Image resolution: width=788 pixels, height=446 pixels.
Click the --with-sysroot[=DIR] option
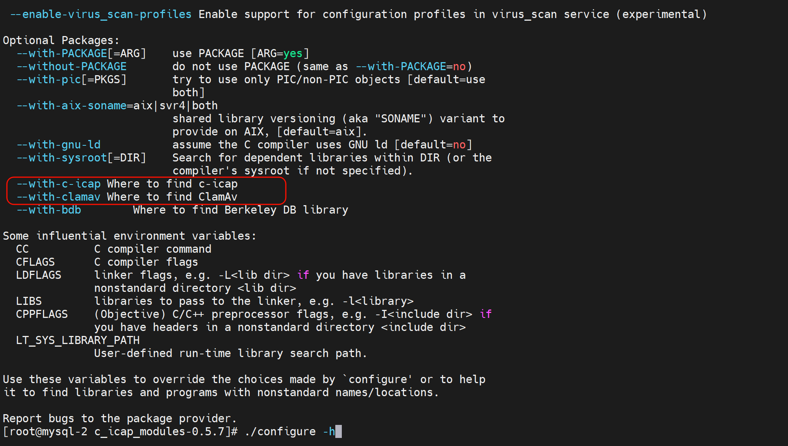click(81, 158)
